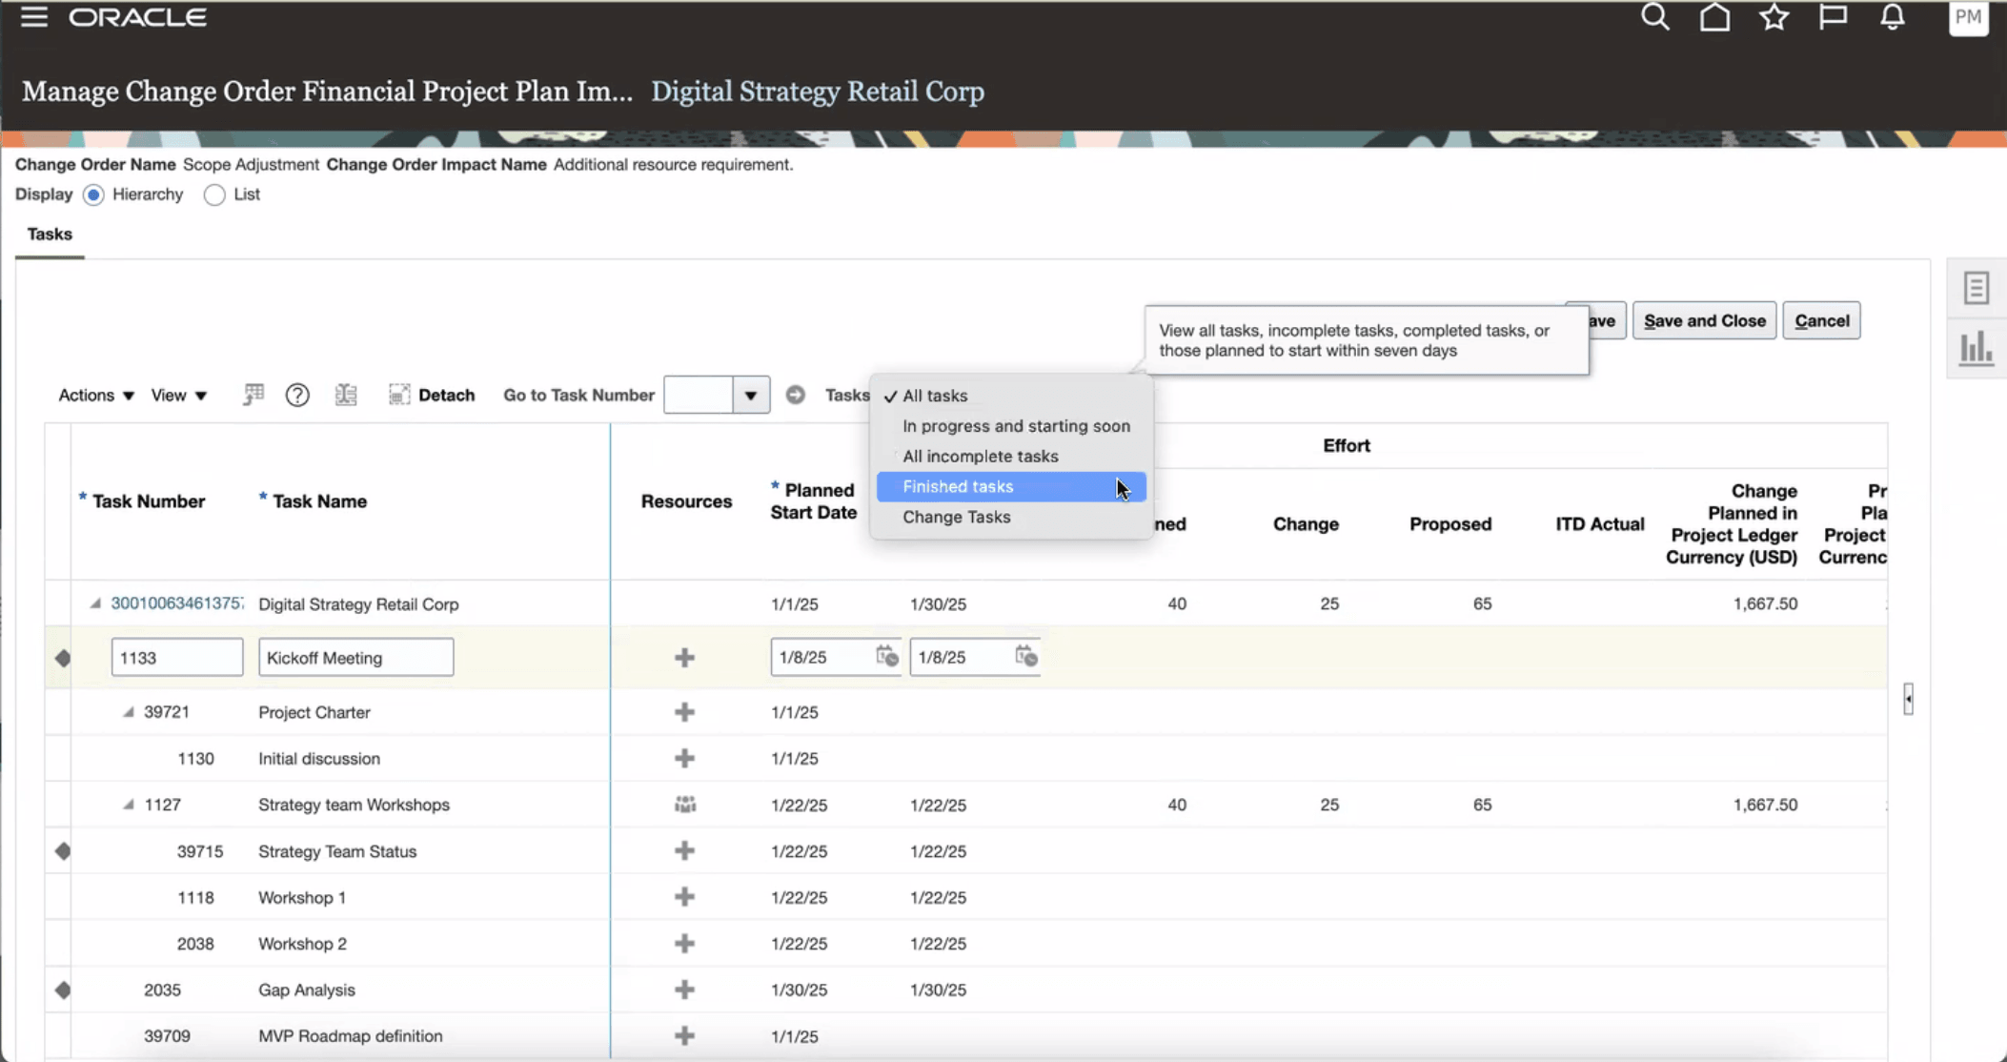Screen dimensions: 2007x1062
Task: Go to the Home icon
Action: 1714,17
